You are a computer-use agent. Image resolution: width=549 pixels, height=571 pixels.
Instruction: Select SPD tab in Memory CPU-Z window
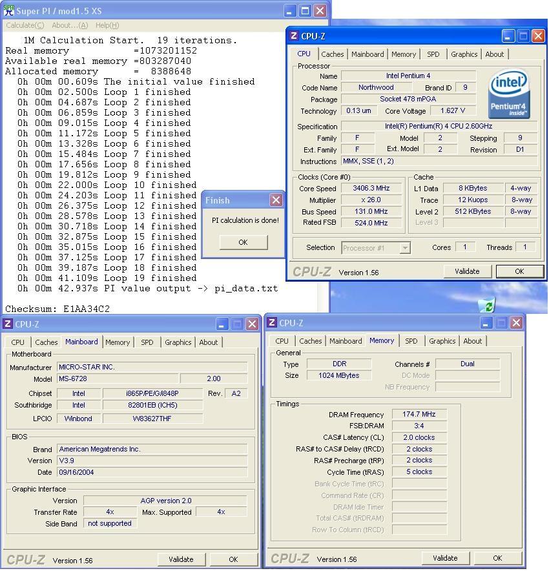tap(411, 341)
